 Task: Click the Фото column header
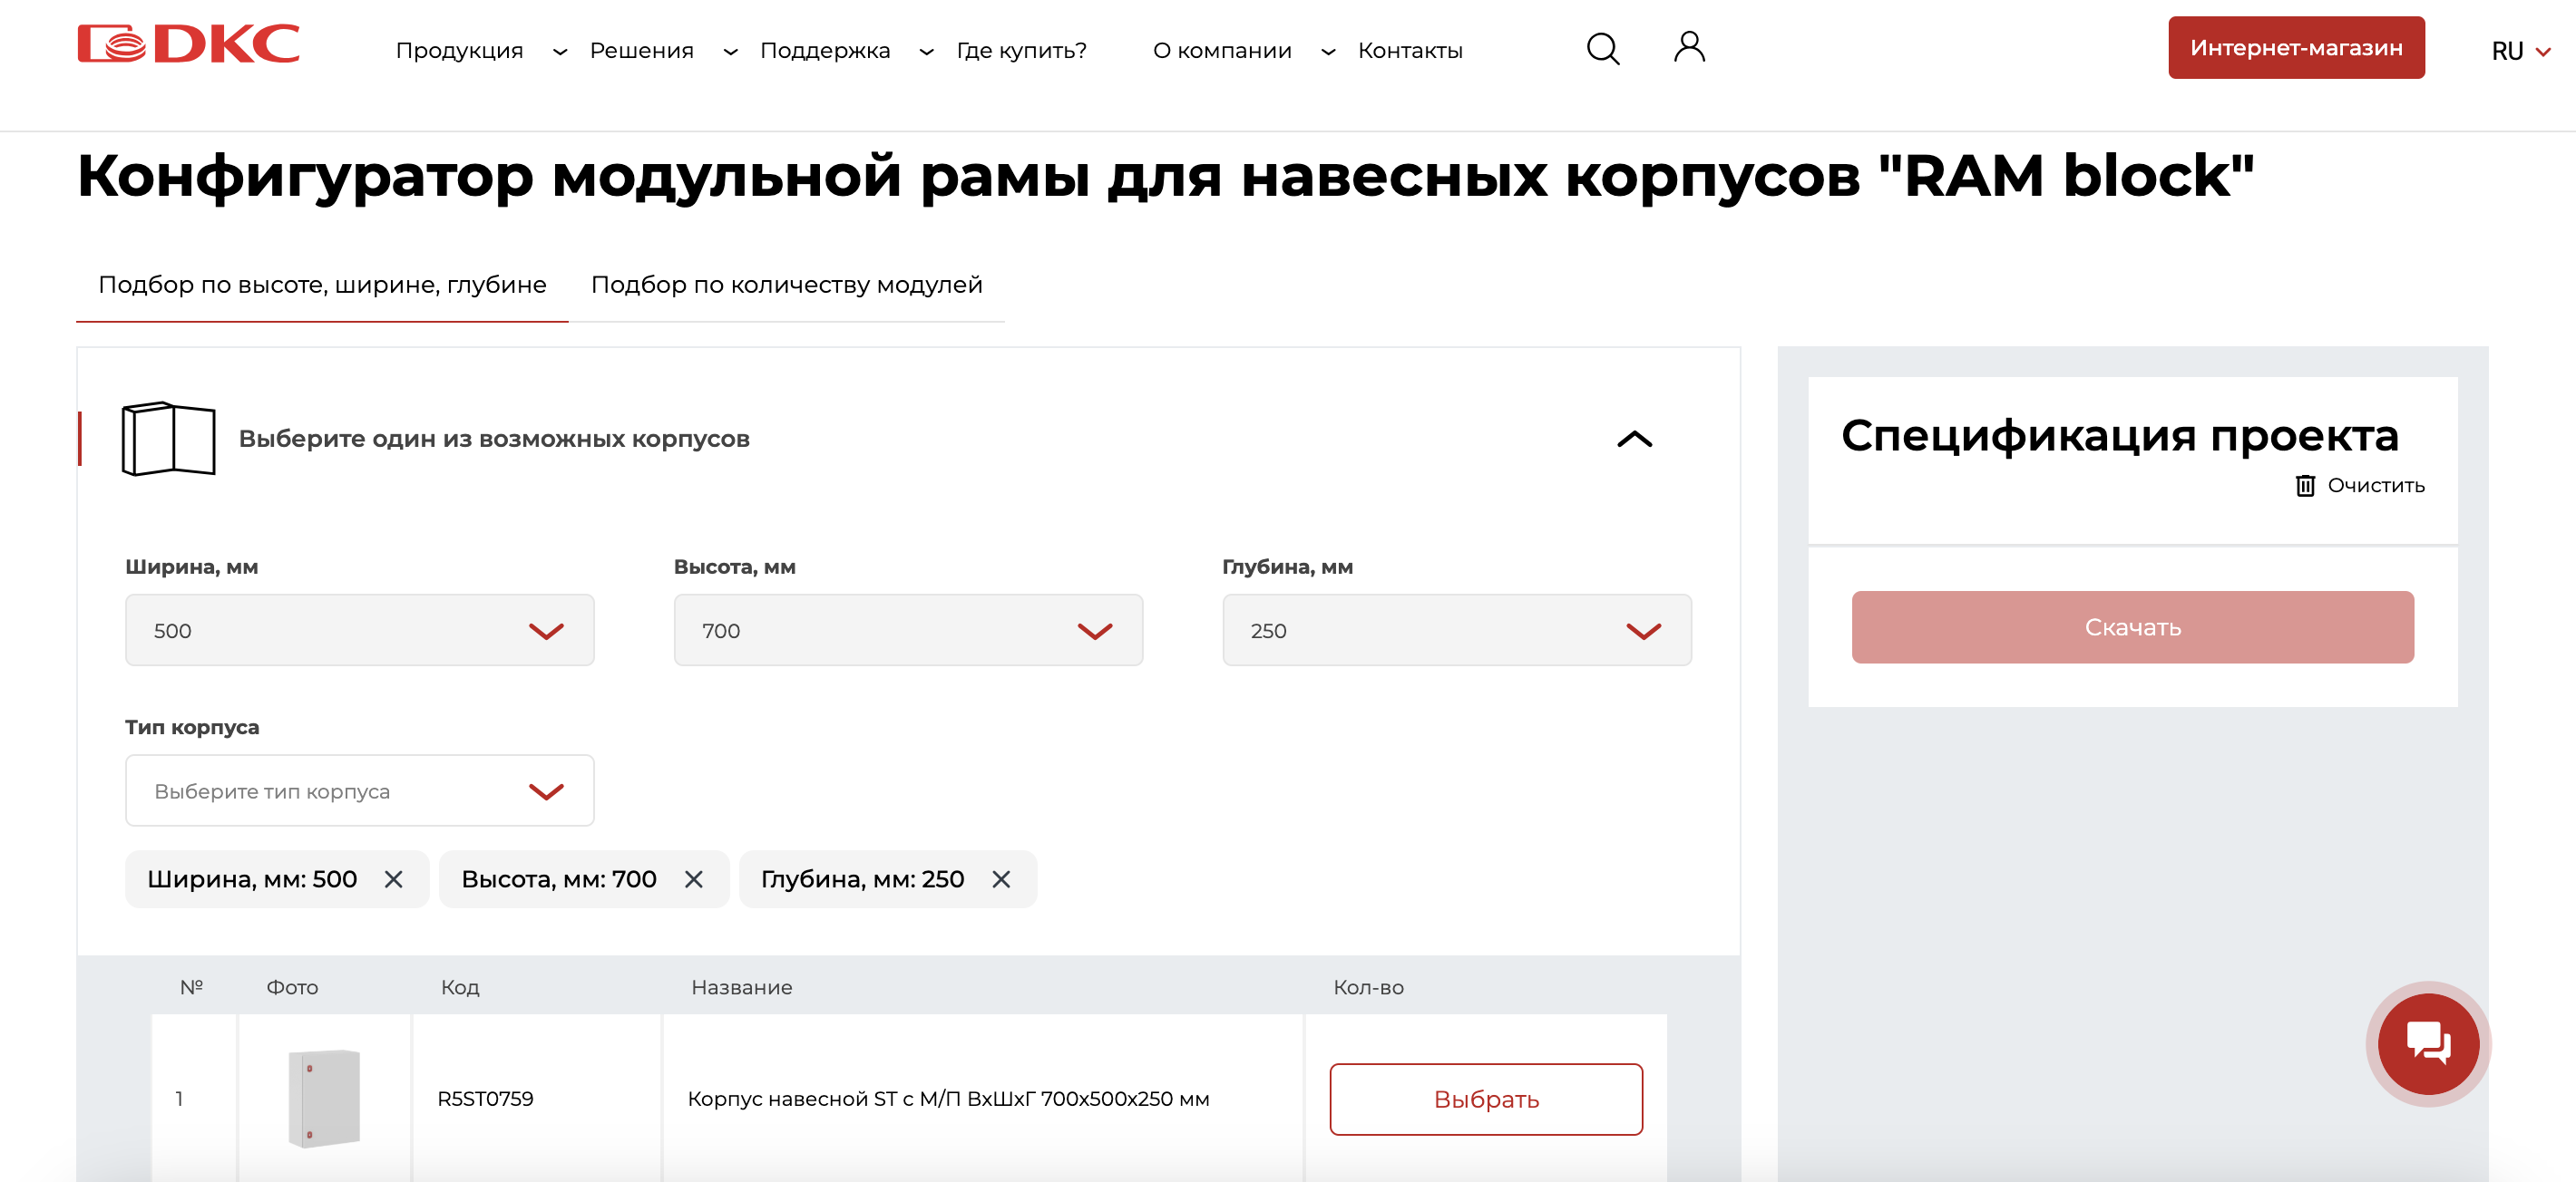tap(292, 987)
